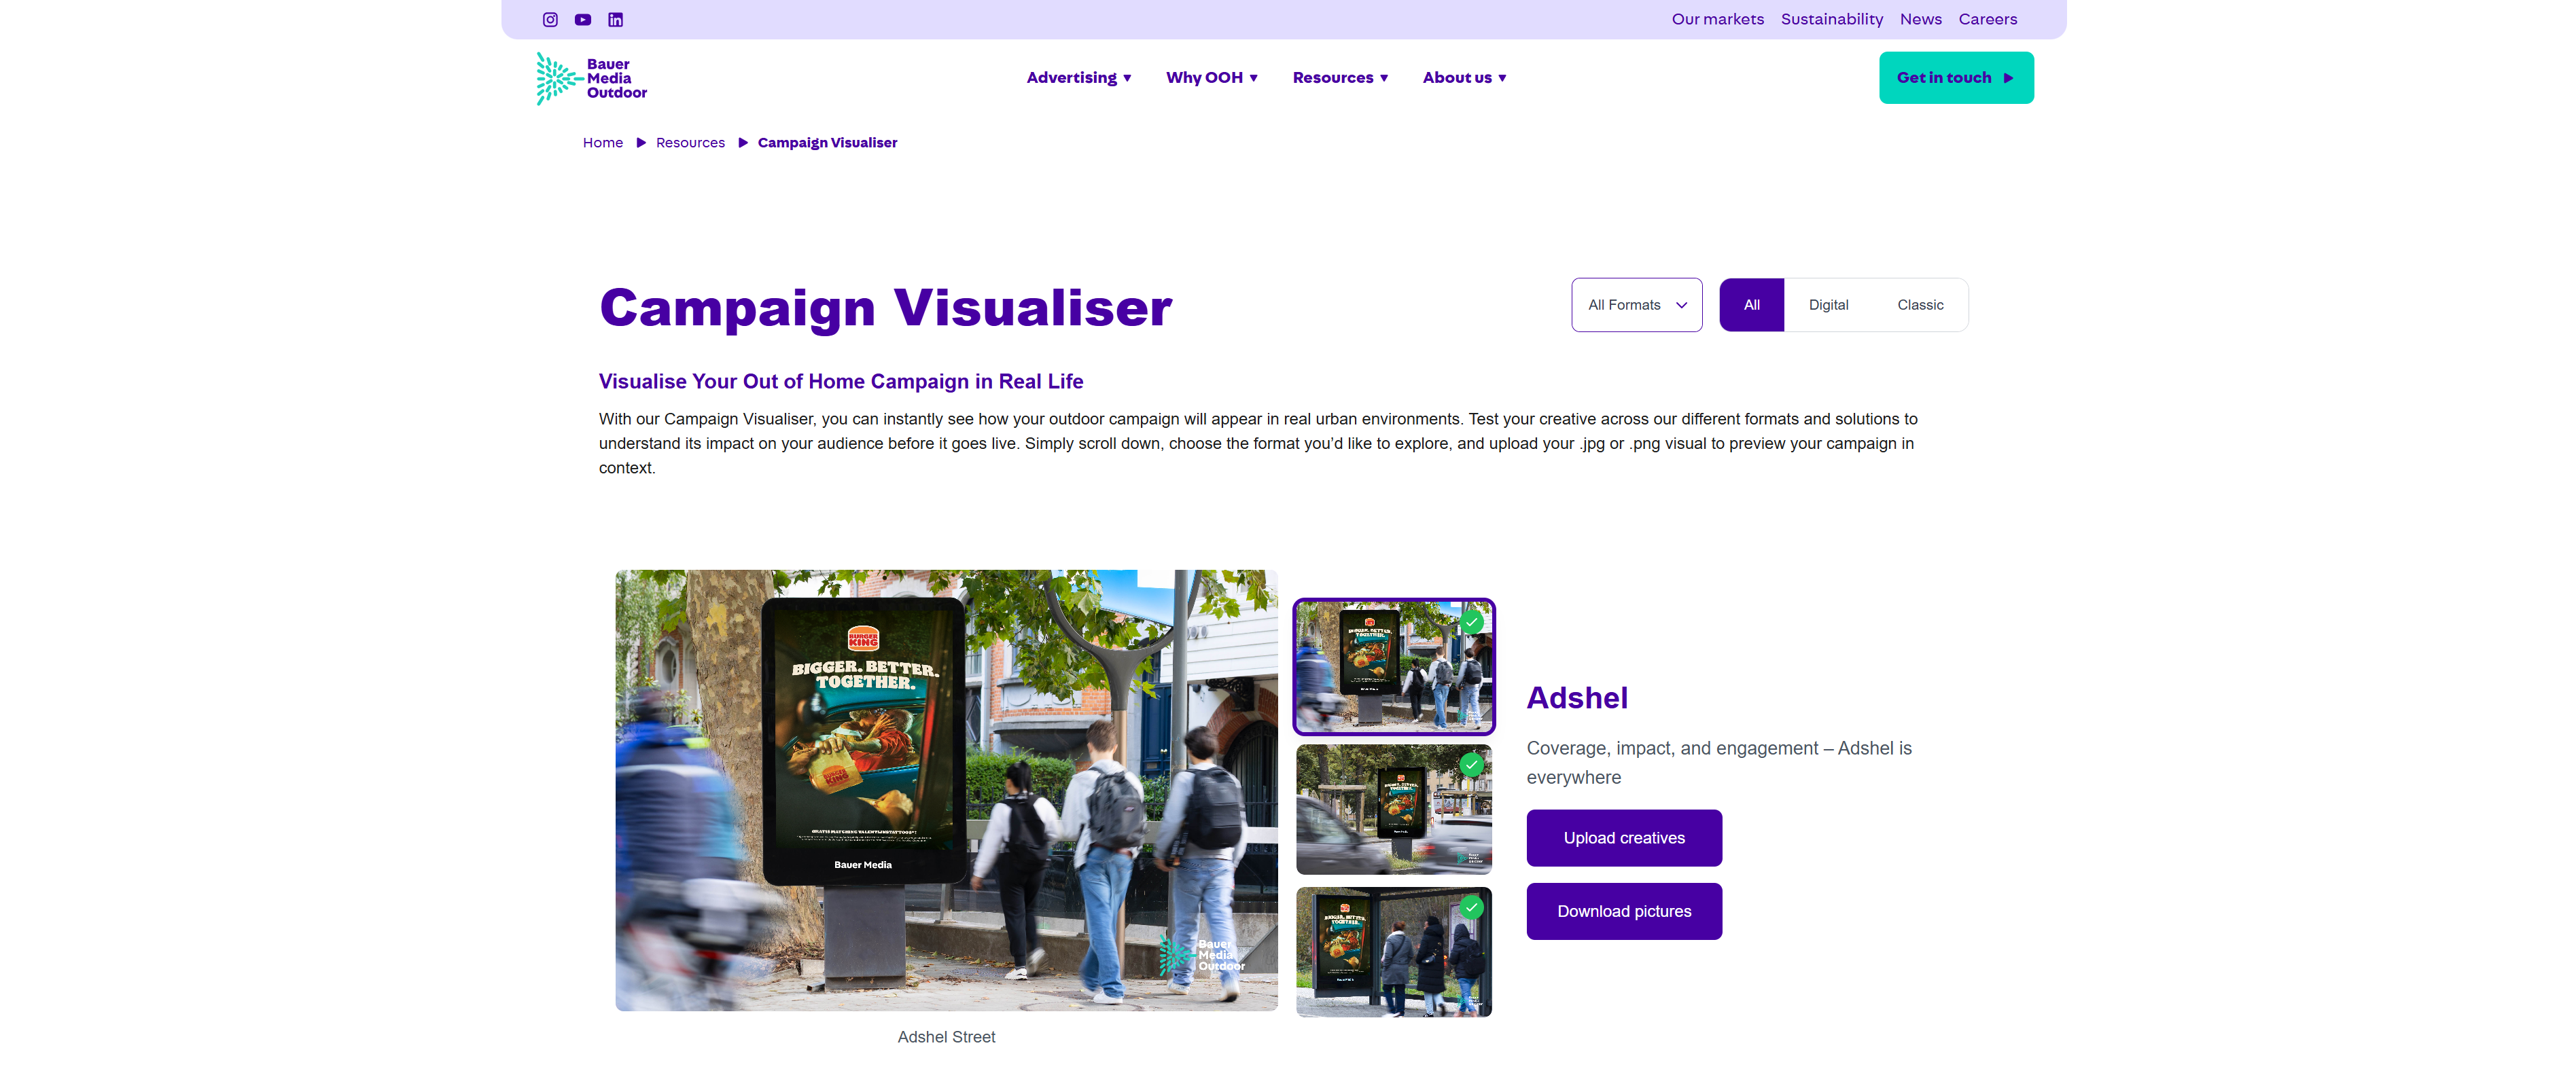Toggle green checkmark on first Adshel thumbnail
Image resolution: width=2576 pixels, height=1088 pixels.
[1471, 621]
